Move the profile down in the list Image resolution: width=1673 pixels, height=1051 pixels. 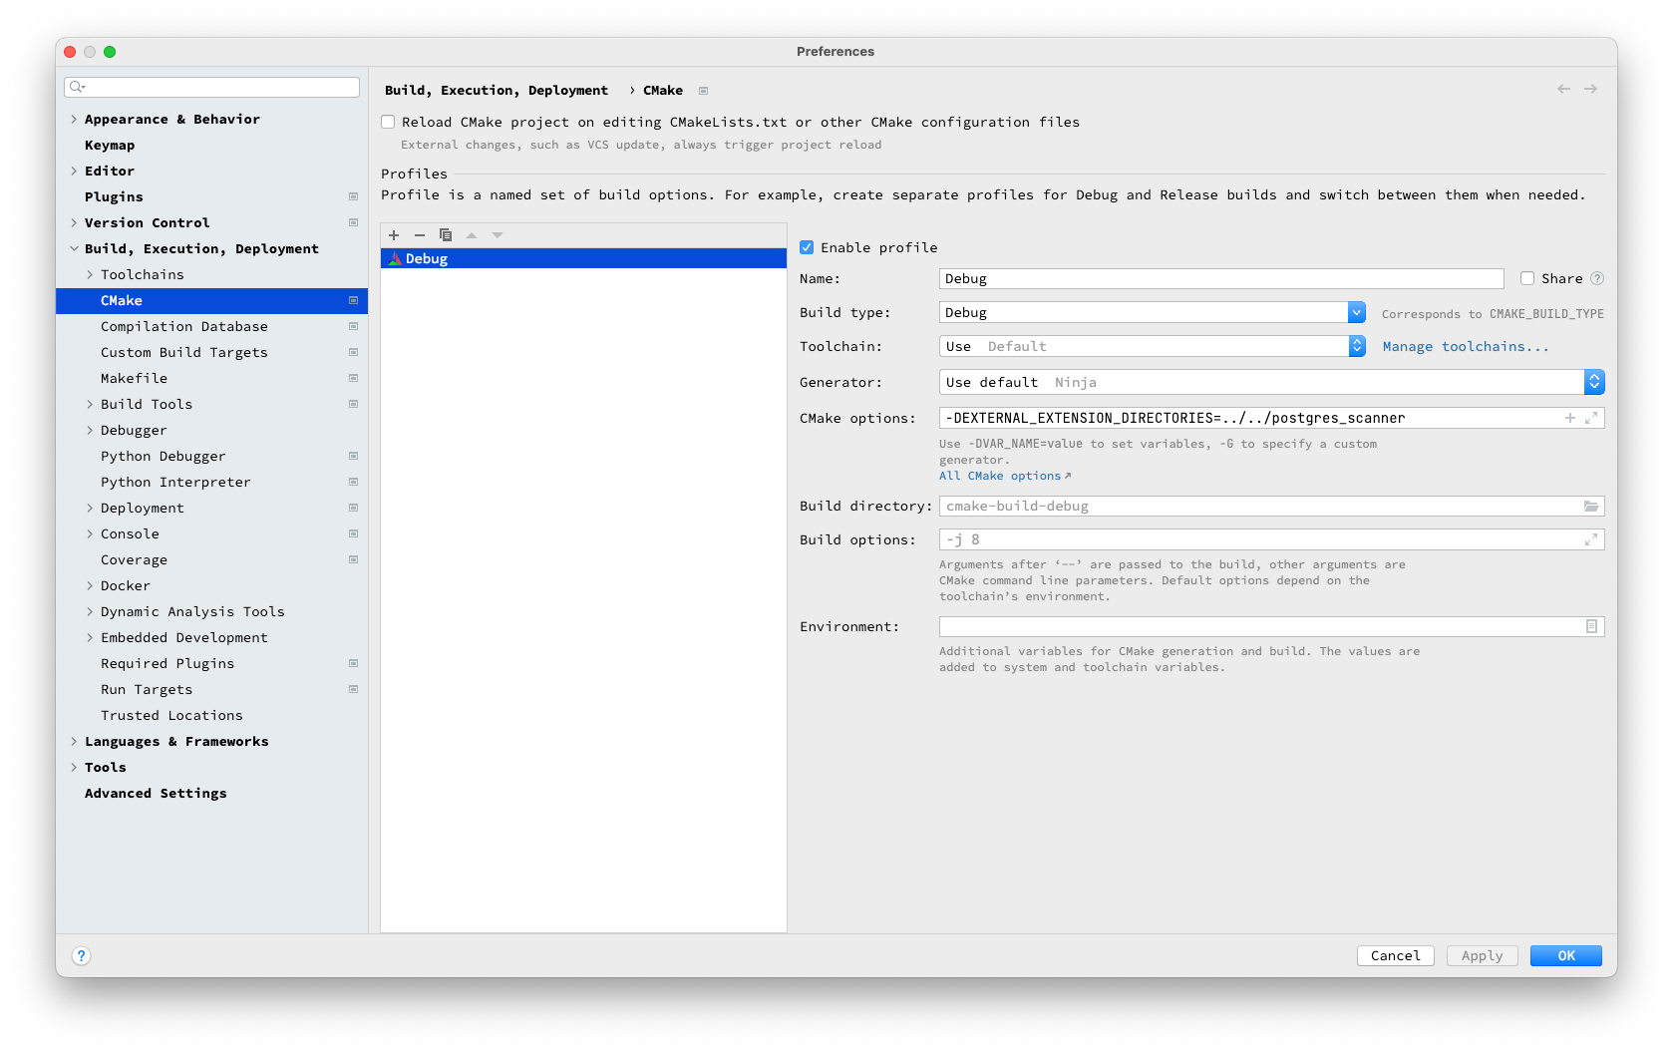[x=498, y=235]
